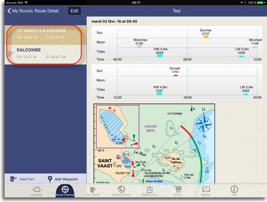Tap the Route Detail title text

[x=47, y=11]
